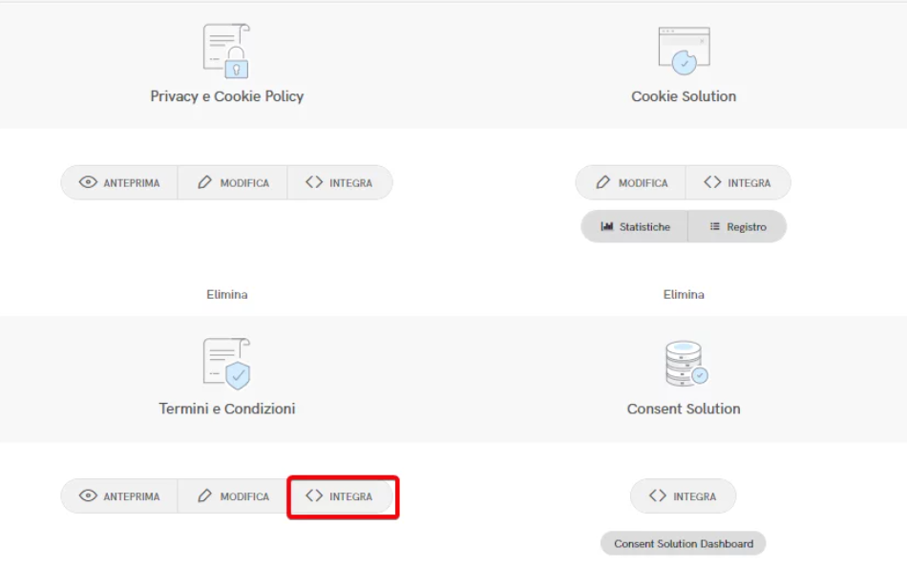
Task: Open Anteprima for Privacy e Cookie Policy
Action: (x=119, y=182)
